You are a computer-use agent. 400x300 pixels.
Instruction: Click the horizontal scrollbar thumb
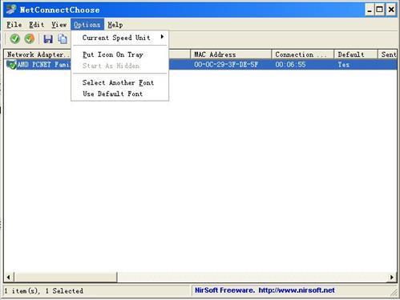click(x=66, y=278)
